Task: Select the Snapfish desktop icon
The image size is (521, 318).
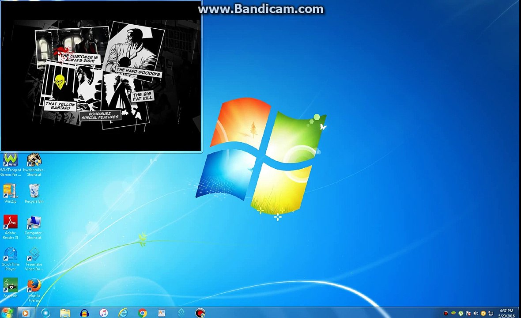Action: pos(10,288)
